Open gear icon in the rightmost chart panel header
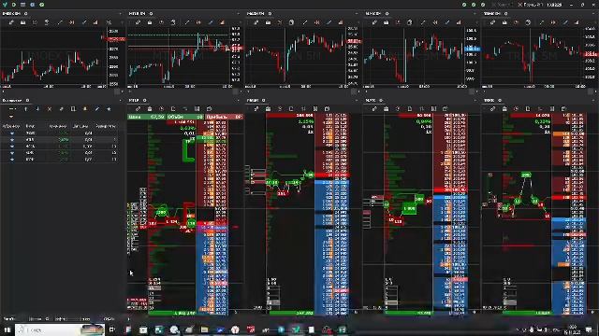The height and width of the screenshot is (336, 599). tap(505, 14)
